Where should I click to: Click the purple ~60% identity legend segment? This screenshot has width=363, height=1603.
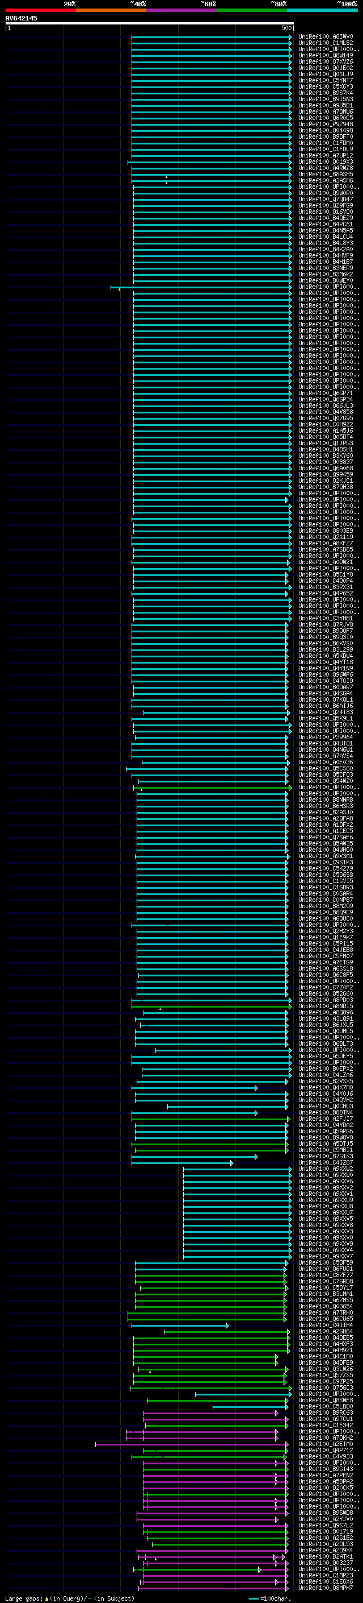[182, 10]
